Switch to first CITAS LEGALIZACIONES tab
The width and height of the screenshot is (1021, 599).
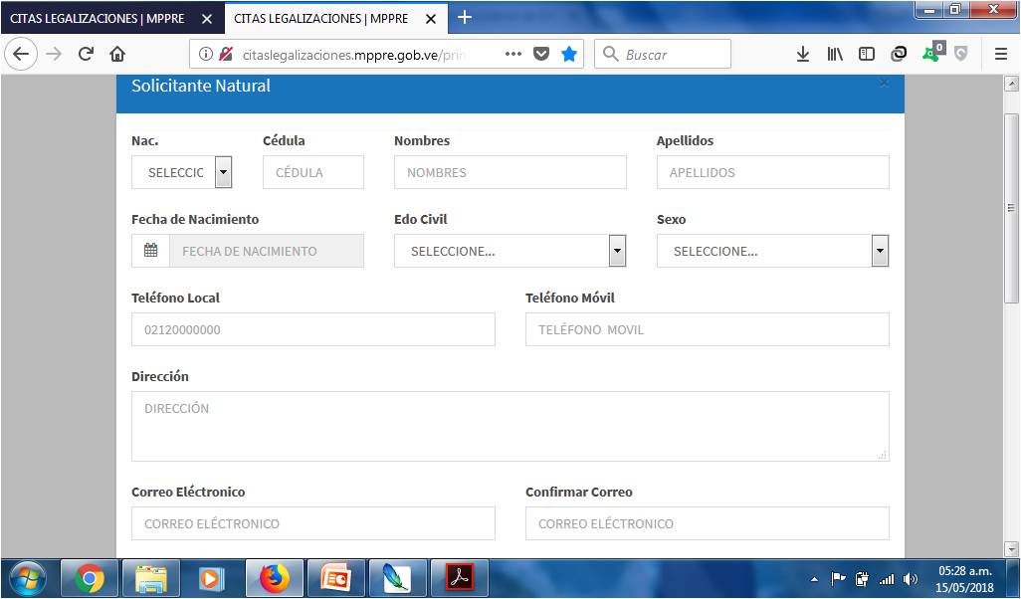point(98,19)
